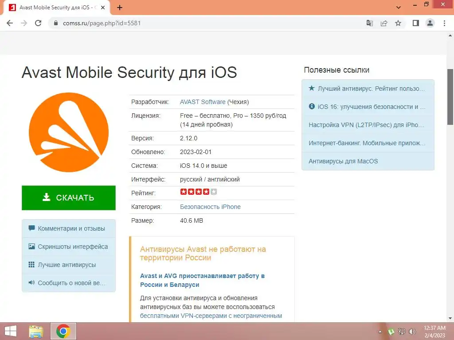The width and height of the screenshot is (454, 340).
Task: Click the Полезные ссылки heading
Action: click(x=337, y=70)
